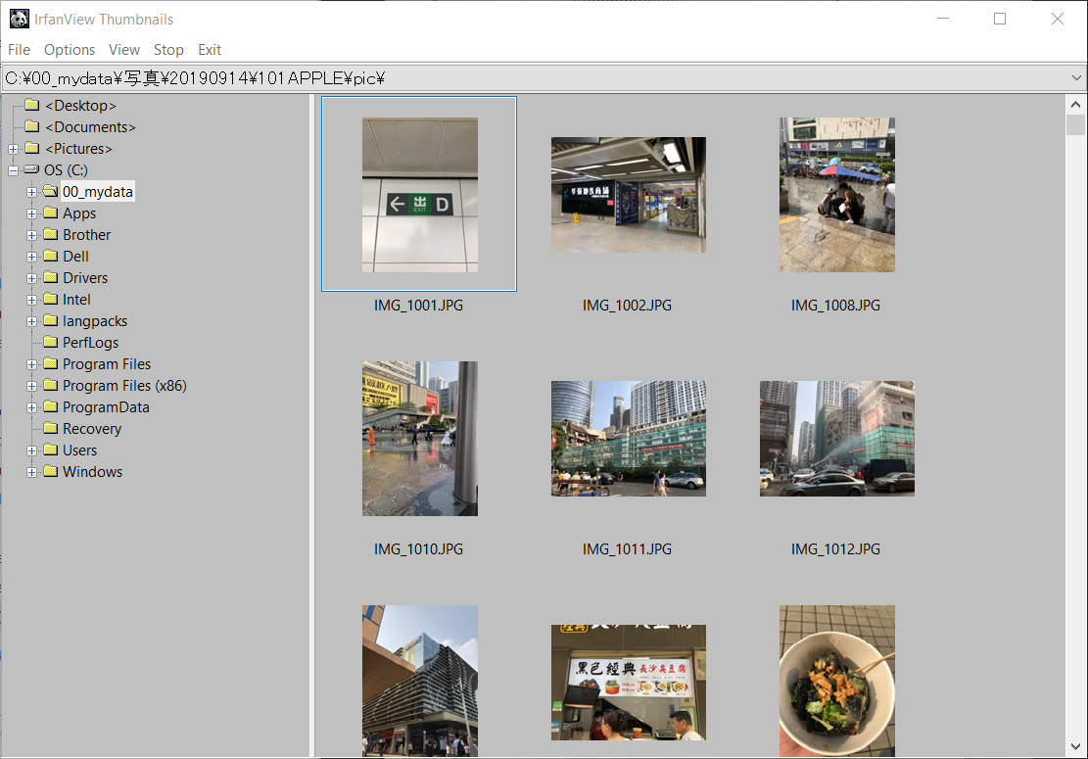Click the Pictures folder icon

pyautogui.click(x=32, y=148)
